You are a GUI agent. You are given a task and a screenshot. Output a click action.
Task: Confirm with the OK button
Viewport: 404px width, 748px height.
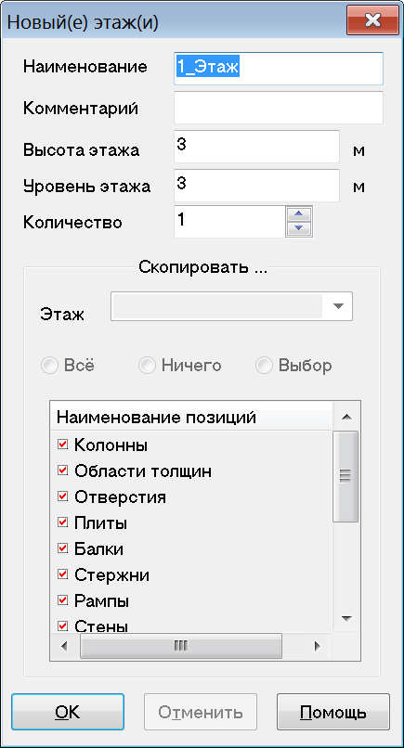click(68, 712)
